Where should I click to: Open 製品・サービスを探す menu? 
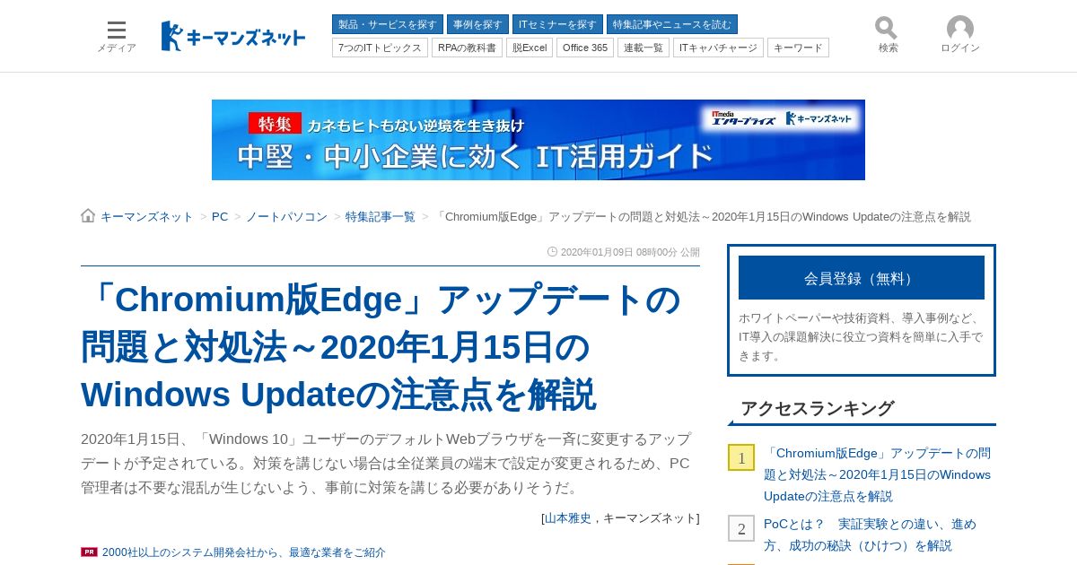[x=388, y=24]
